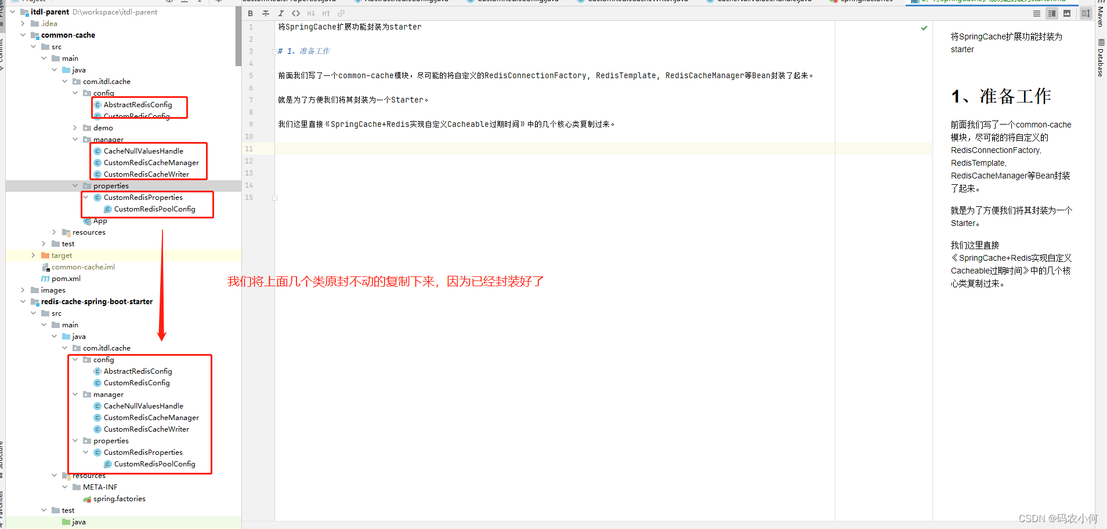Expand the images folder
The image size is (1107, 529).
click(23, 290)
